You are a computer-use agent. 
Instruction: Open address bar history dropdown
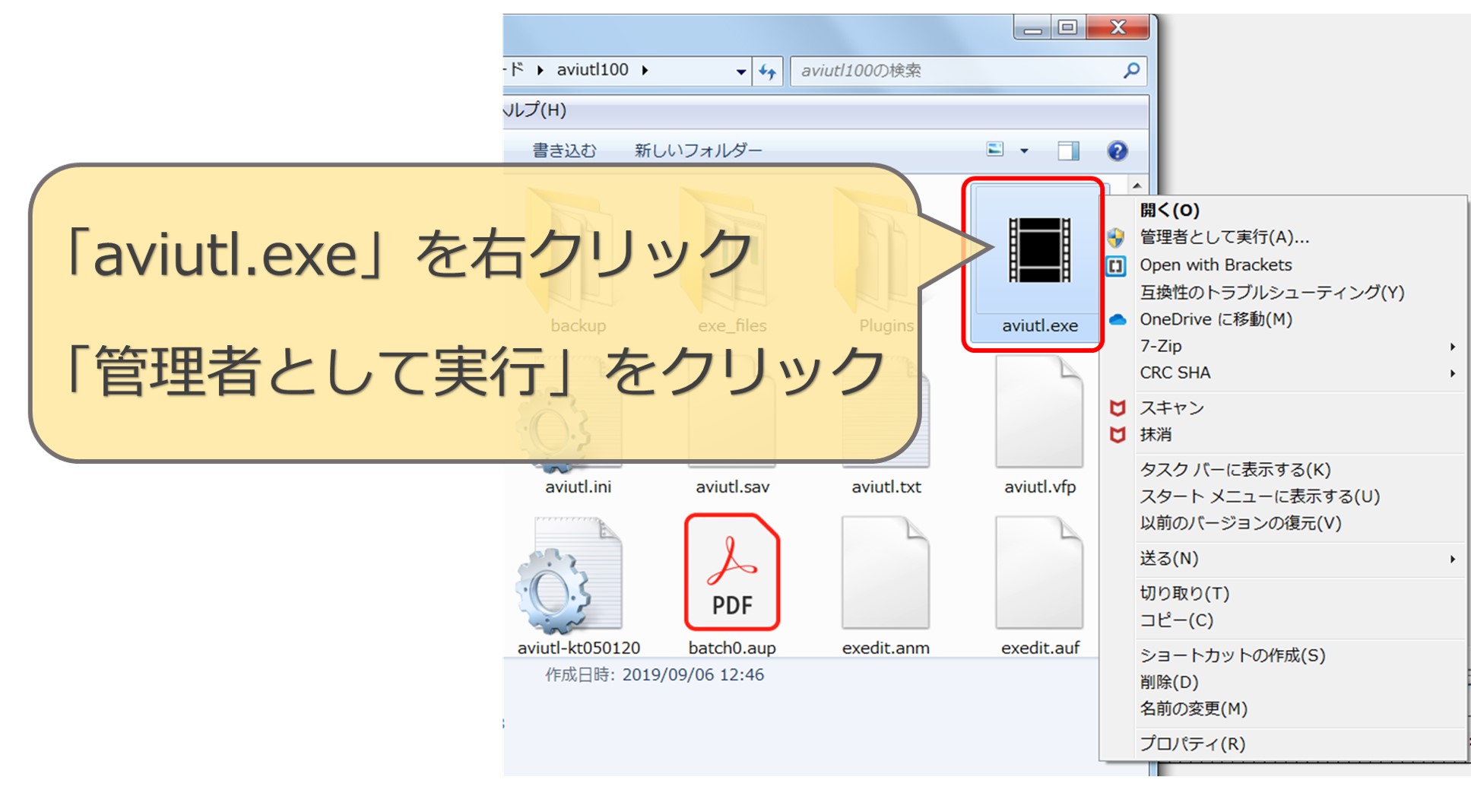click(740, 71)
